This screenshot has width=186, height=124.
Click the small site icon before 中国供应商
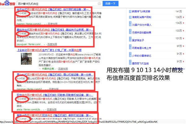(40, 69)
